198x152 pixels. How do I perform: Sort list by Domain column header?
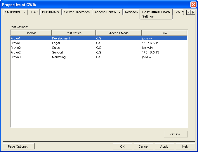tap(31, 33)
